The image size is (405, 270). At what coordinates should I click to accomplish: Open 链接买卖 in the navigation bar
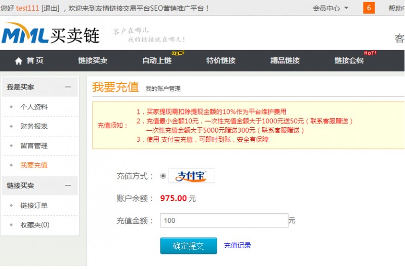pos(93,61)
